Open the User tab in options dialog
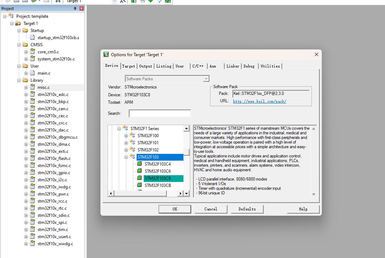The height and width of the screenshot is (258, 385). (180, 66)
